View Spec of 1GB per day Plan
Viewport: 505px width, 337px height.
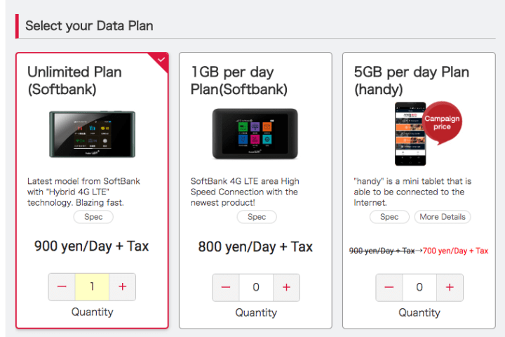(257, 217)
